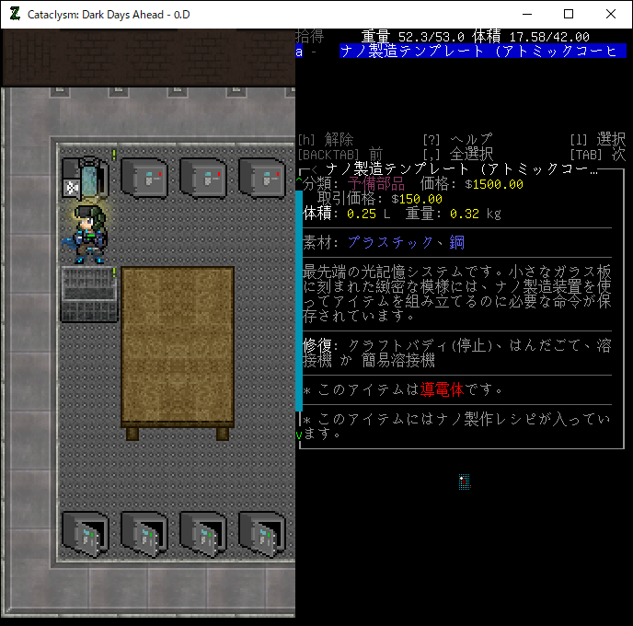Select the metal rack below the player
633x626 pixels.
pos(89,294)
